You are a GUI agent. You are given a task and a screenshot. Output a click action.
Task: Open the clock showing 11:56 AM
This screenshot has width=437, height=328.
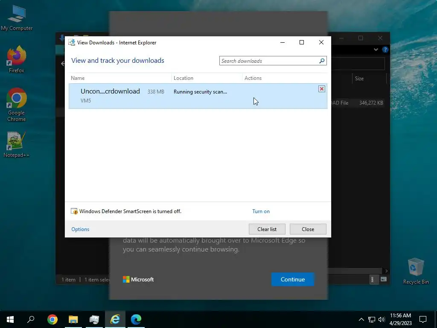[400, 319]
